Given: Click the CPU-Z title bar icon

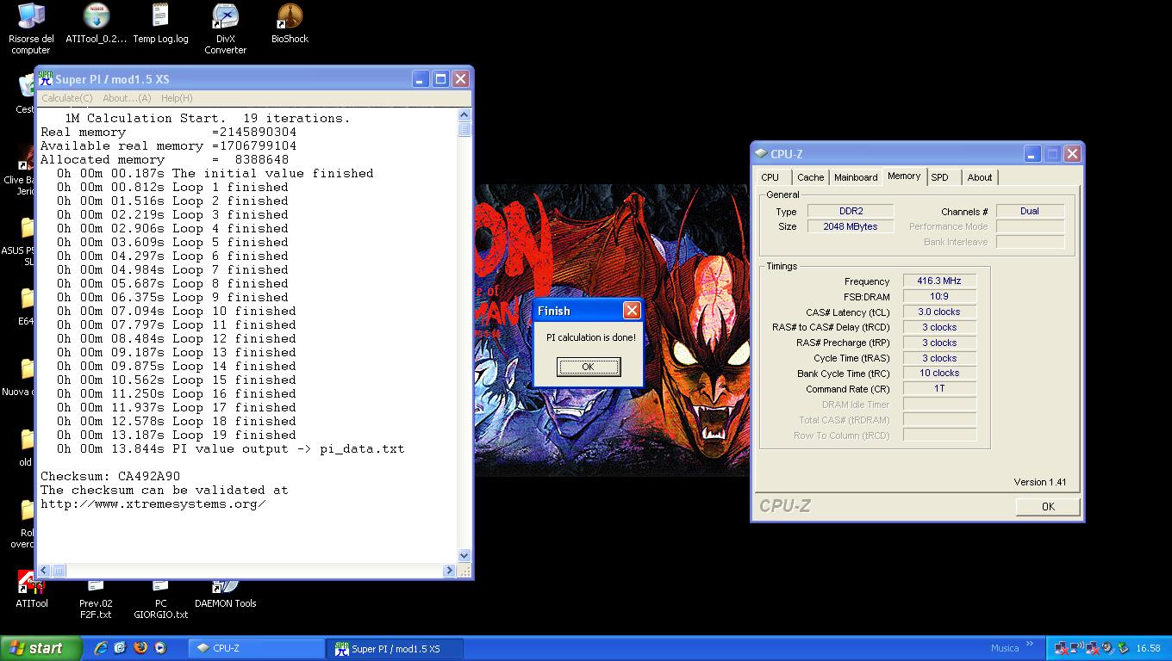Looking at the screenshot, I should [x=761, y=154].
